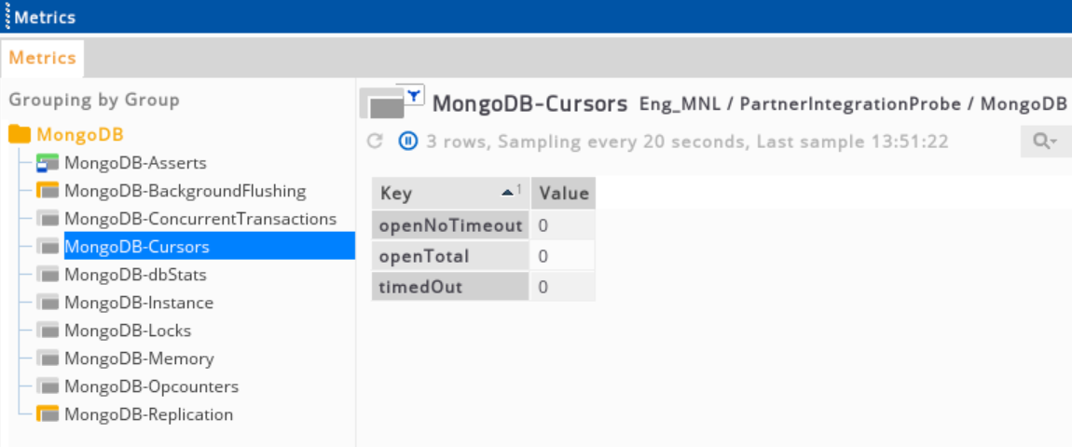
Task: Select MongoDB-Locks in the group tree
Action: (x=127, y=331)
